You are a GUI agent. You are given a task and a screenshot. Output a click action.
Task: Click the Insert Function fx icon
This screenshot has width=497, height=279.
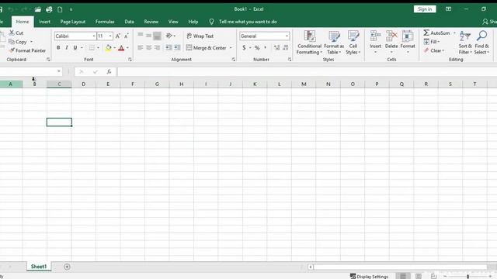[109, 72]
